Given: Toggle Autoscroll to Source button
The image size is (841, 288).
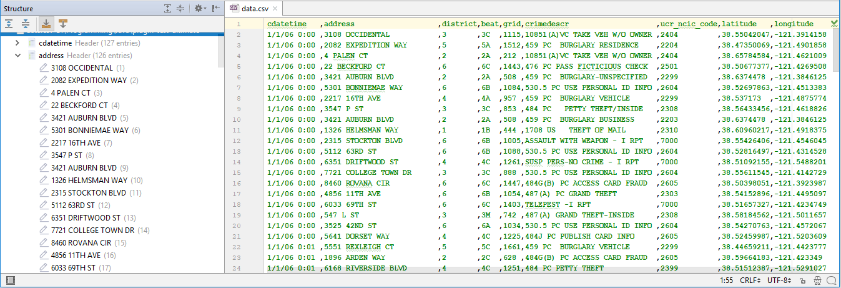Looking at the screenshot, I should 46,24.
